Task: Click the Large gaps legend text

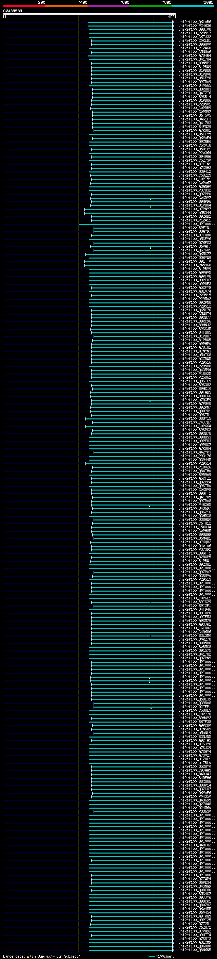Action: (x=42, y=956)
